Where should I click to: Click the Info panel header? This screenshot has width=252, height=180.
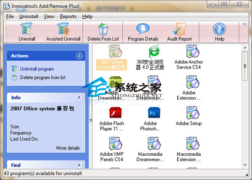[x=46, y=97]
